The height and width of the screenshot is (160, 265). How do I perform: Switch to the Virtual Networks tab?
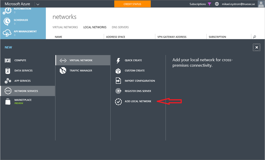65,27
